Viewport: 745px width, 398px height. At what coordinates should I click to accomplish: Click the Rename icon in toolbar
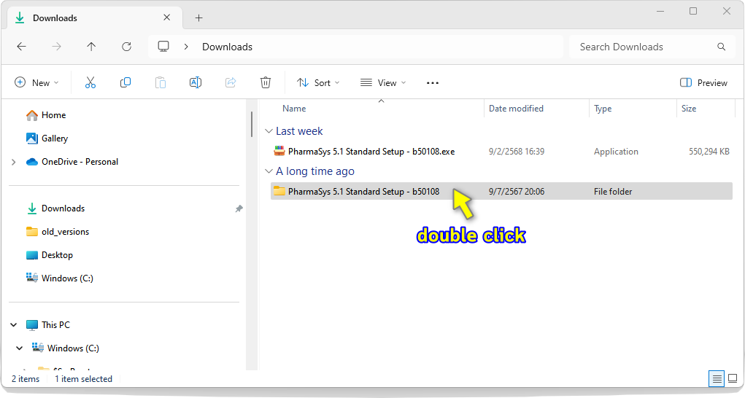point(196,82)
